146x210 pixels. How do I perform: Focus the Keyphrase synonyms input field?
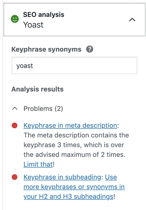click(75, 65)
